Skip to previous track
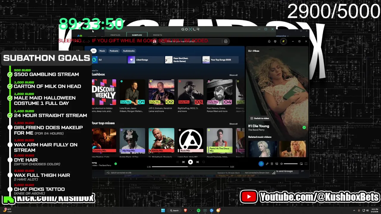Screen dimensions: 381x214 point(183,162)
